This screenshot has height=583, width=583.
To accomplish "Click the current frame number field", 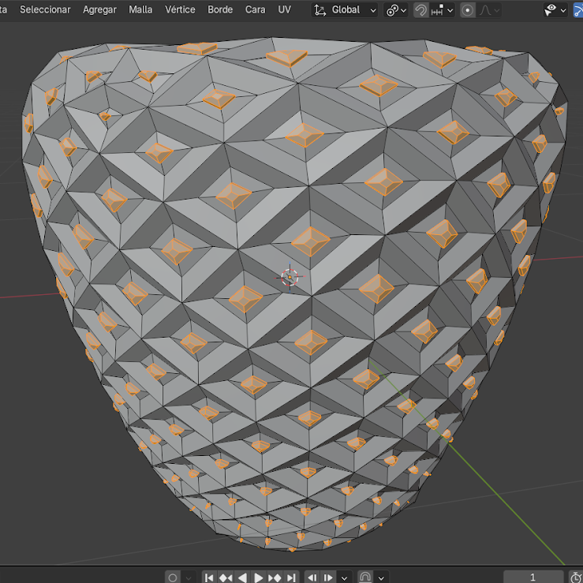I will (533, 577).
